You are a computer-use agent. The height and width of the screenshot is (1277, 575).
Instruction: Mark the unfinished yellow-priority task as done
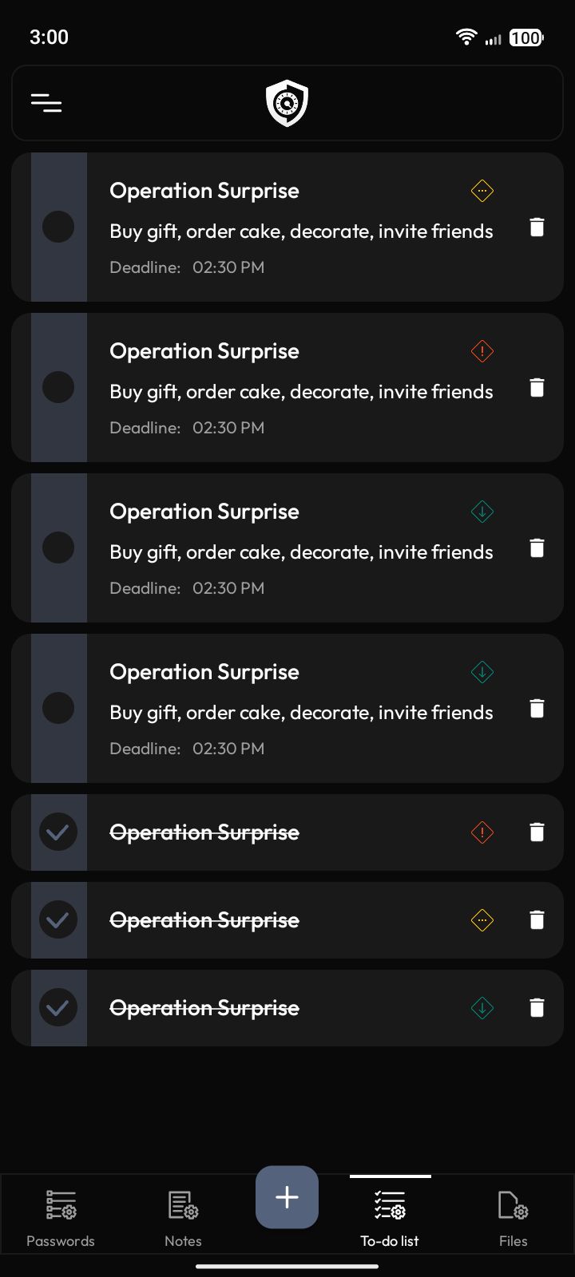tap(58, 227)
